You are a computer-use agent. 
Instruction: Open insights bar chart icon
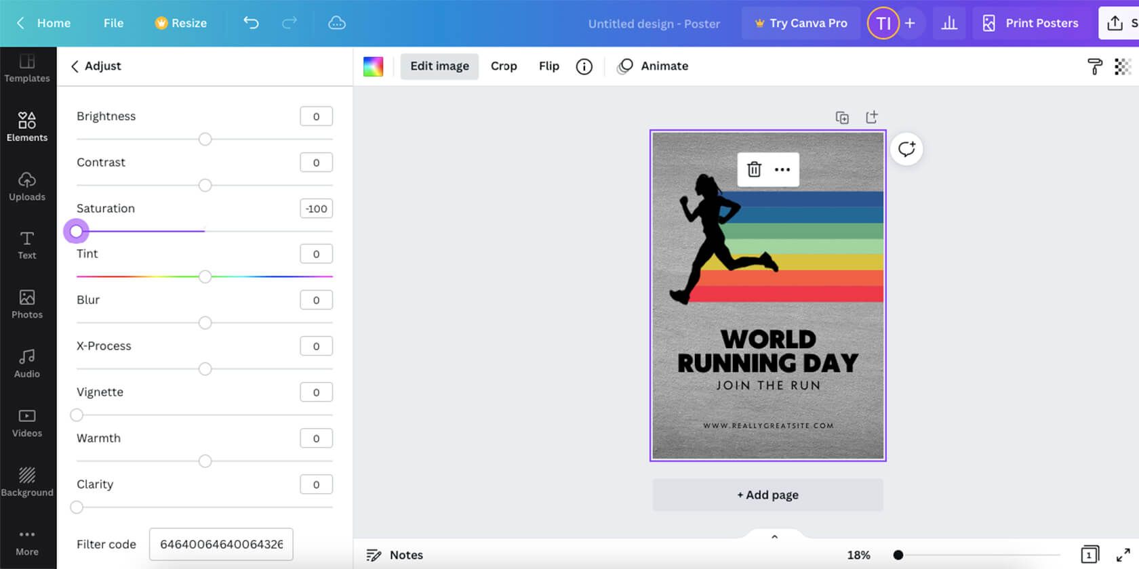pos(949,23)
